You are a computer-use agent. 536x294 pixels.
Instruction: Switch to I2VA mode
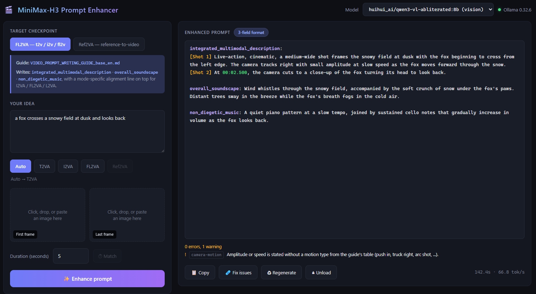pos(68,166)
